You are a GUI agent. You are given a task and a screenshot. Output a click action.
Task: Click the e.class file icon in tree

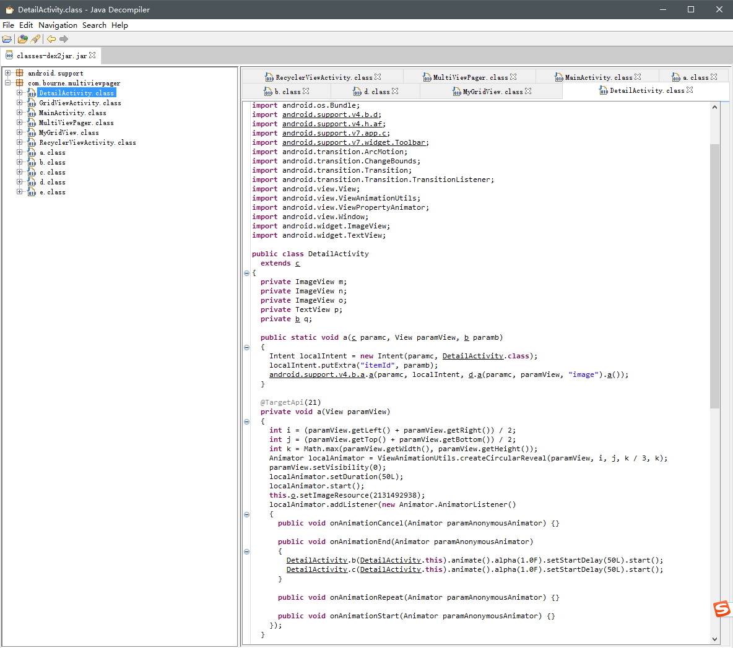point(32,192)
